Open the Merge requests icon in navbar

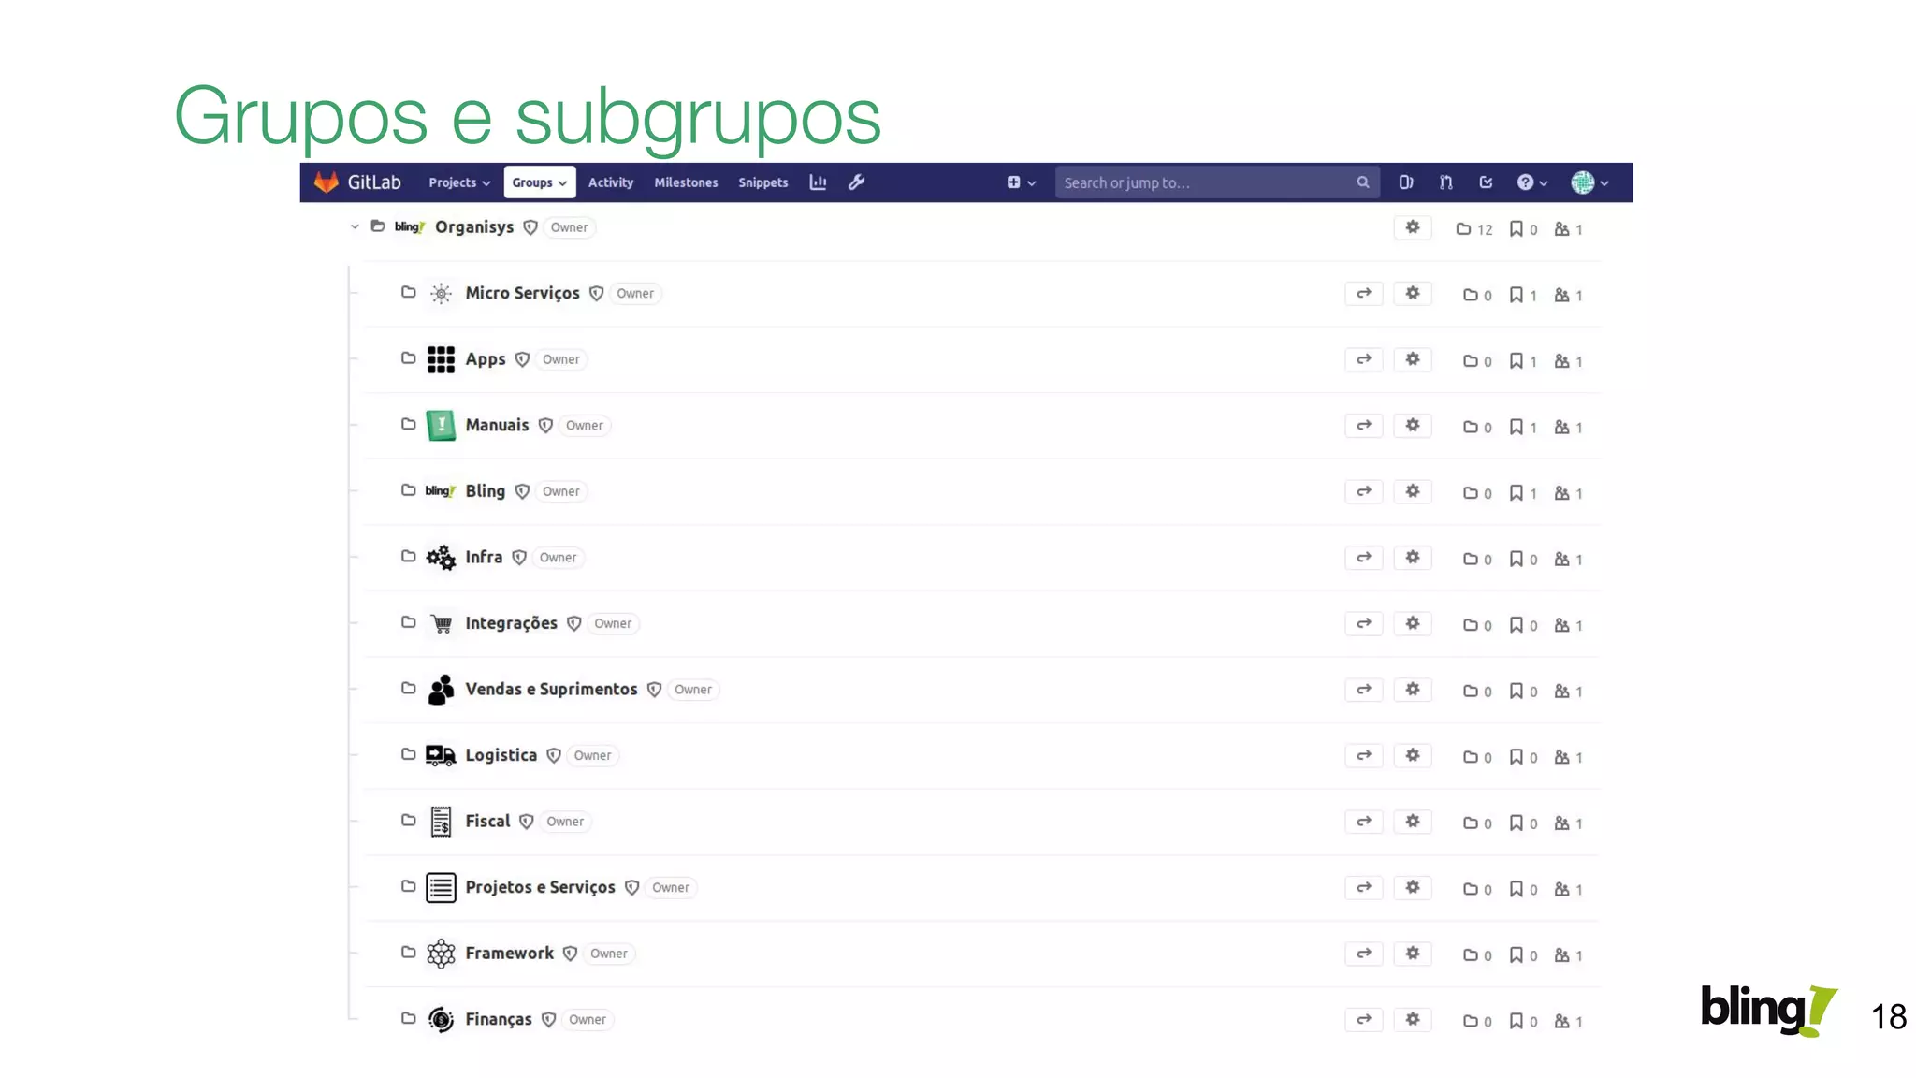1446,182
